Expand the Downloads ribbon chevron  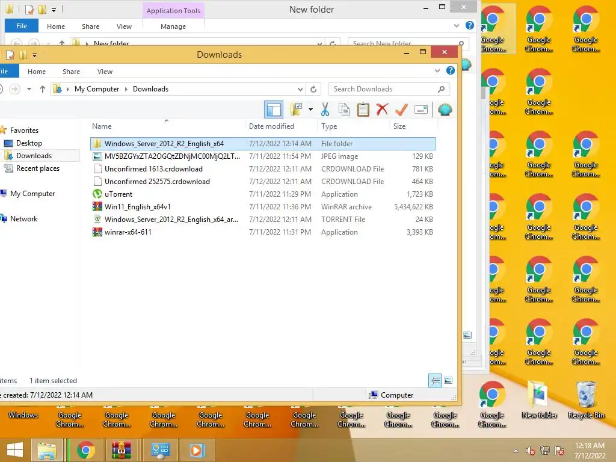437,71
